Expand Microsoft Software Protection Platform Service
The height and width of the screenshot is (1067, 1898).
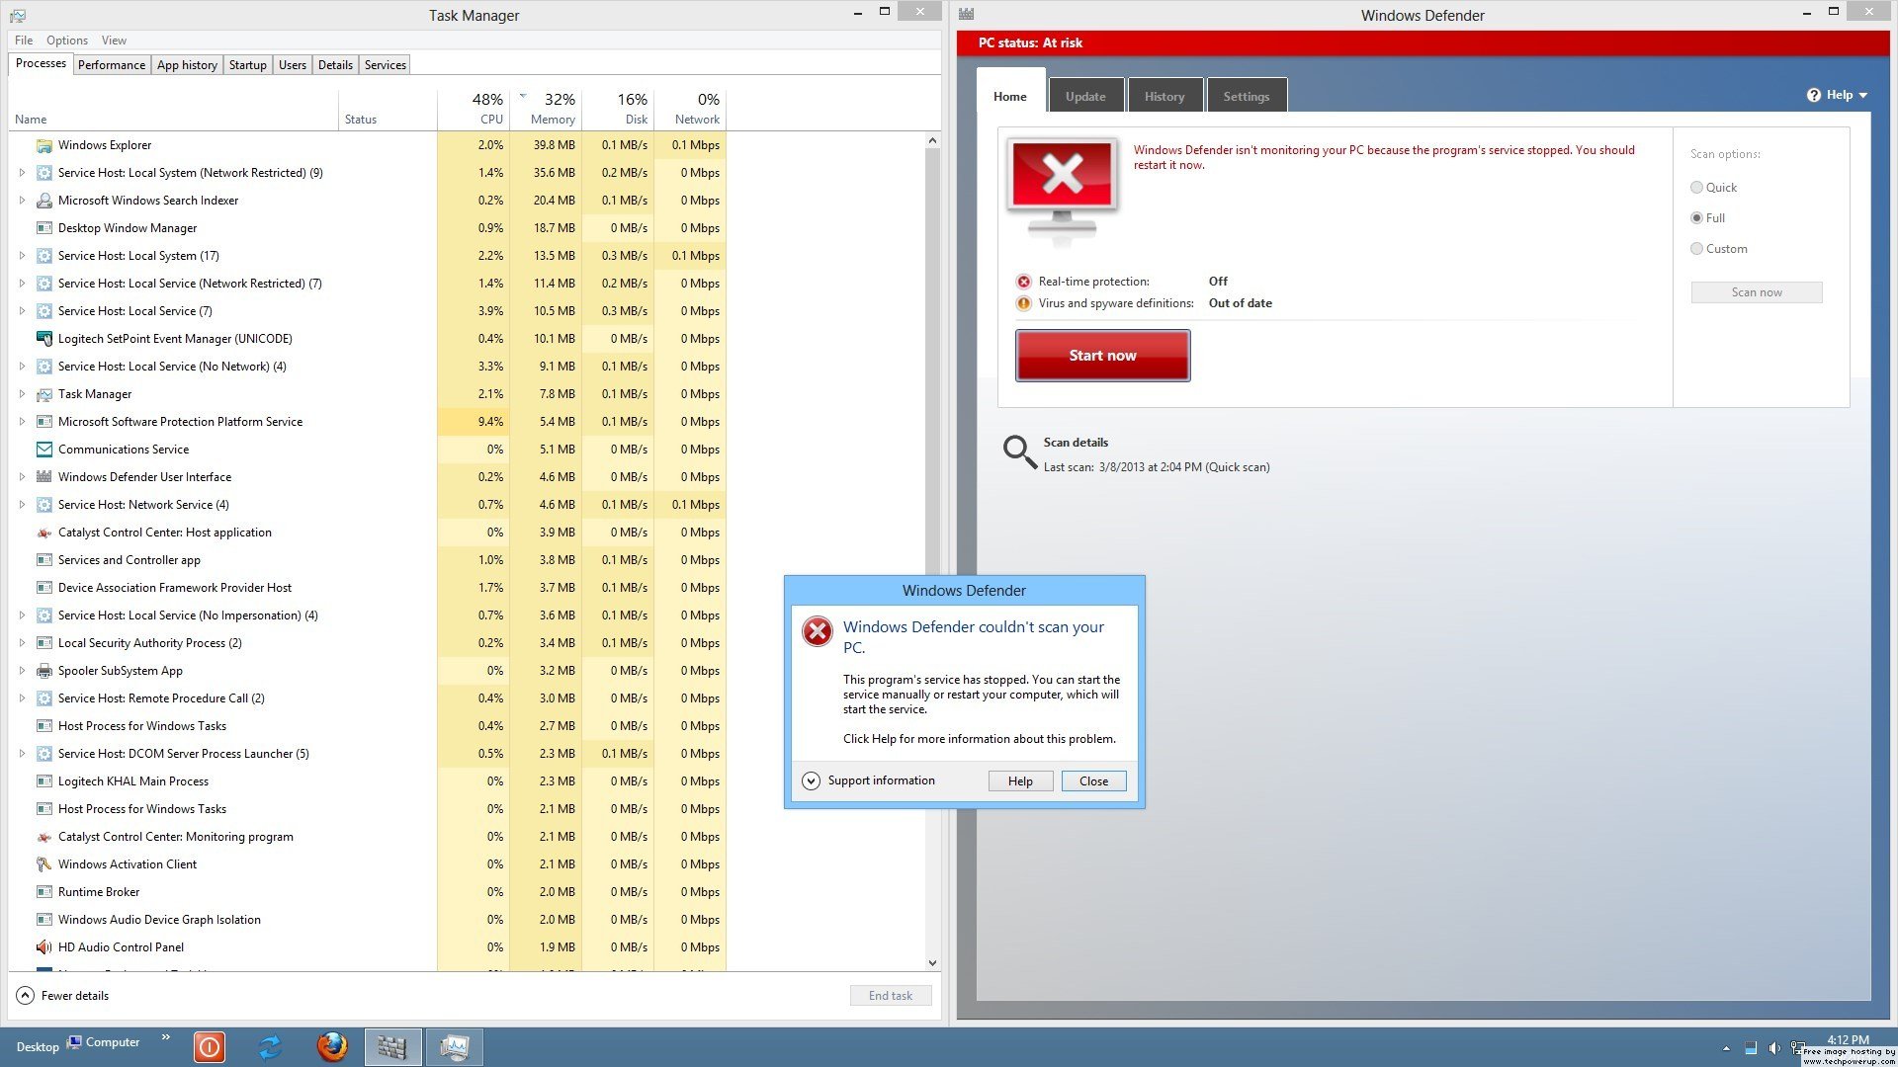[x=22, y=422]
